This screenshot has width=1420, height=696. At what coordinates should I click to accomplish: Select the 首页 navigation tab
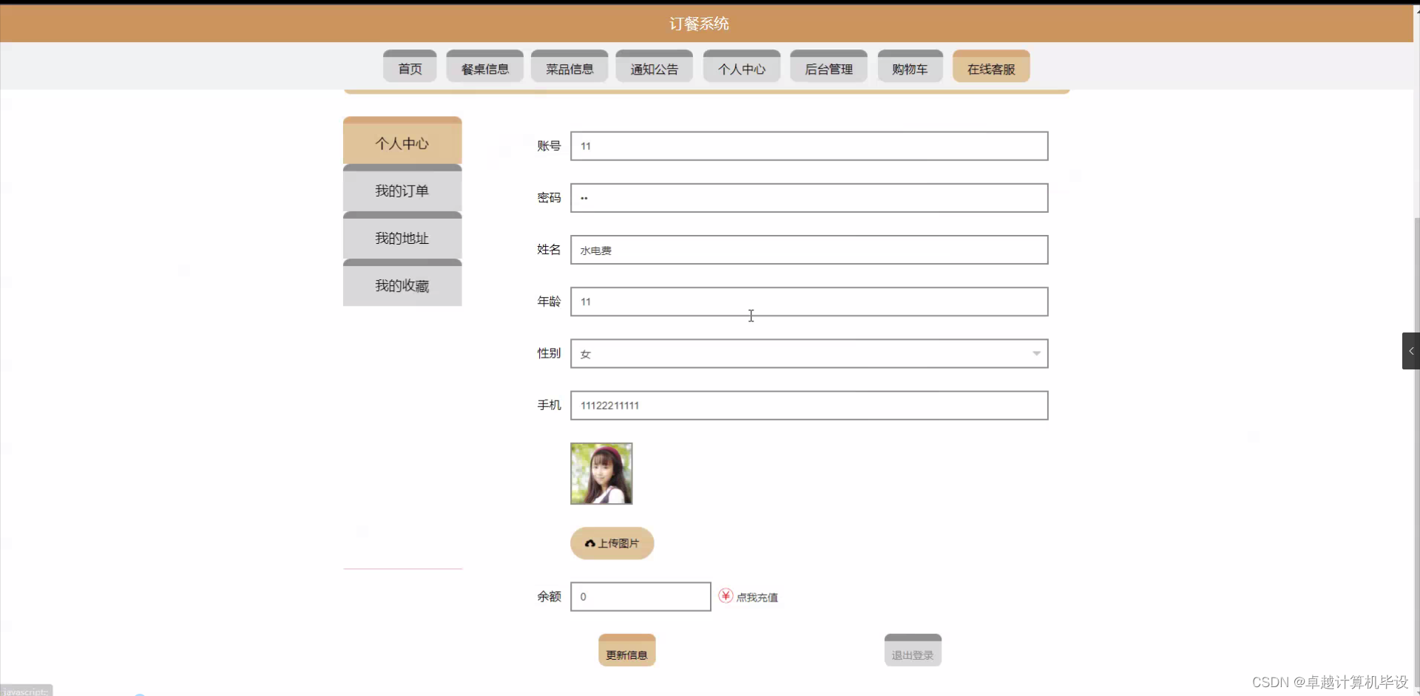click(408, 68)
